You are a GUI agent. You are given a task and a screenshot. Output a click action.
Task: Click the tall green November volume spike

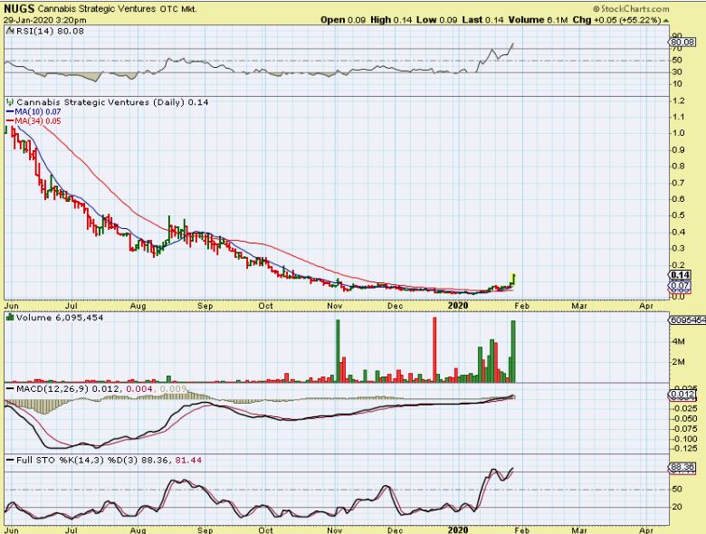[x=339, y=351]
